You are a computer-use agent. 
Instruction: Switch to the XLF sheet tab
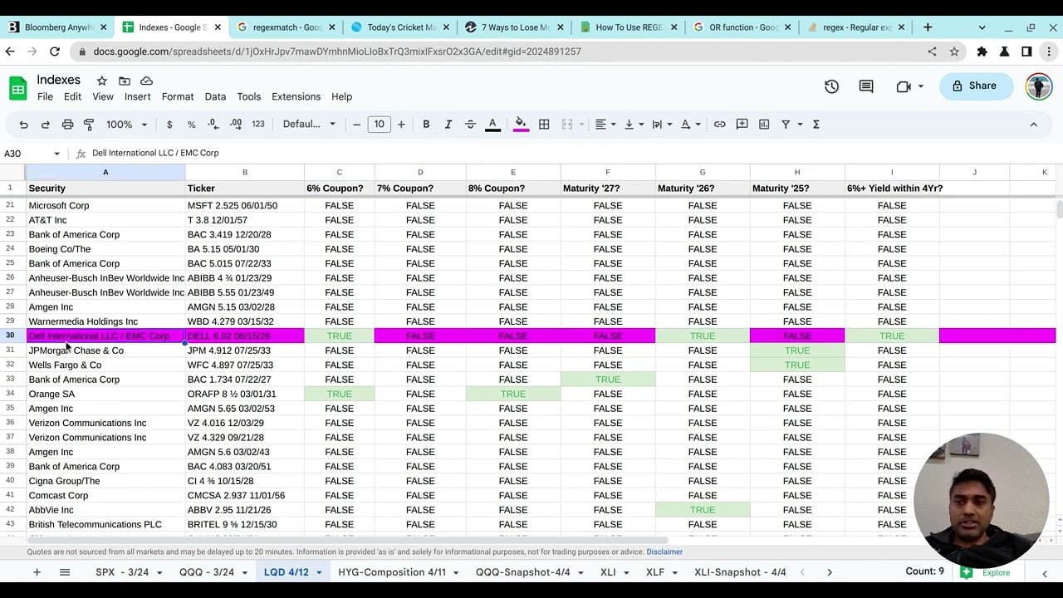pyautogui.click(x=655, y=572)
